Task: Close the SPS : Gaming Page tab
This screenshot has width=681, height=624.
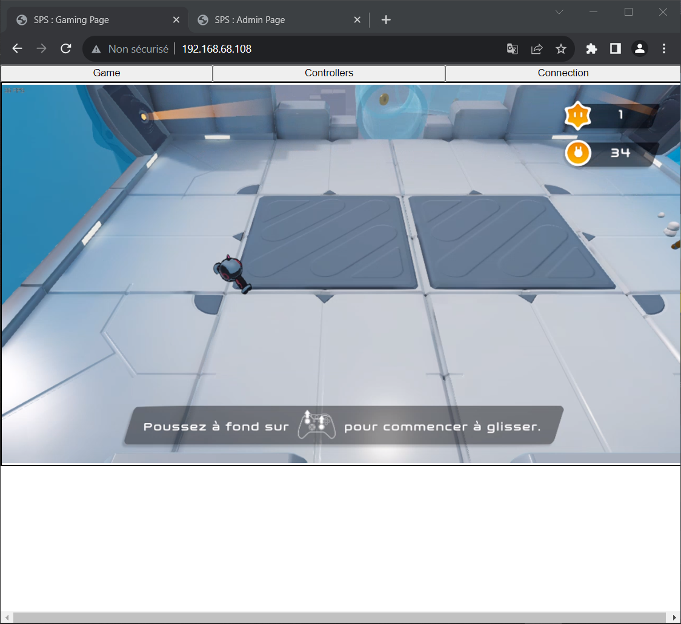Action: click(x=176, y=19)
